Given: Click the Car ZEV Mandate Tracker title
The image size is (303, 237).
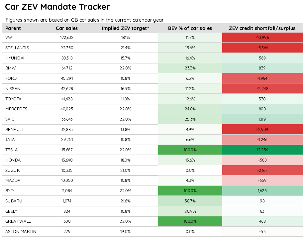Looking at the screenshot, I should [57, 7].
